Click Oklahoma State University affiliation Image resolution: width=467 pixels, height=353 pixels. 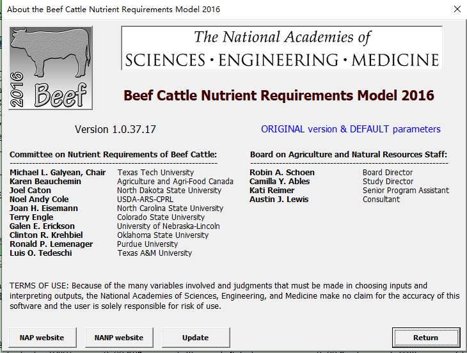[162, 235]
